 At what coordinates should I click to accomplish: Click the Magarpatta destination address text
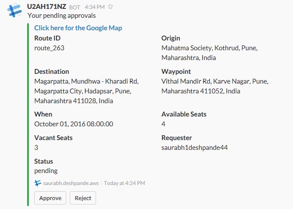click(x=87, y=91)
